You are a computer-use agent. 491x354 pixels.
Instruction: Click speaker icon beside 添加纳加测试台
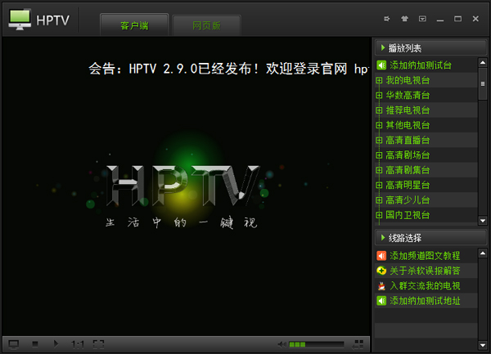(381, 65)
